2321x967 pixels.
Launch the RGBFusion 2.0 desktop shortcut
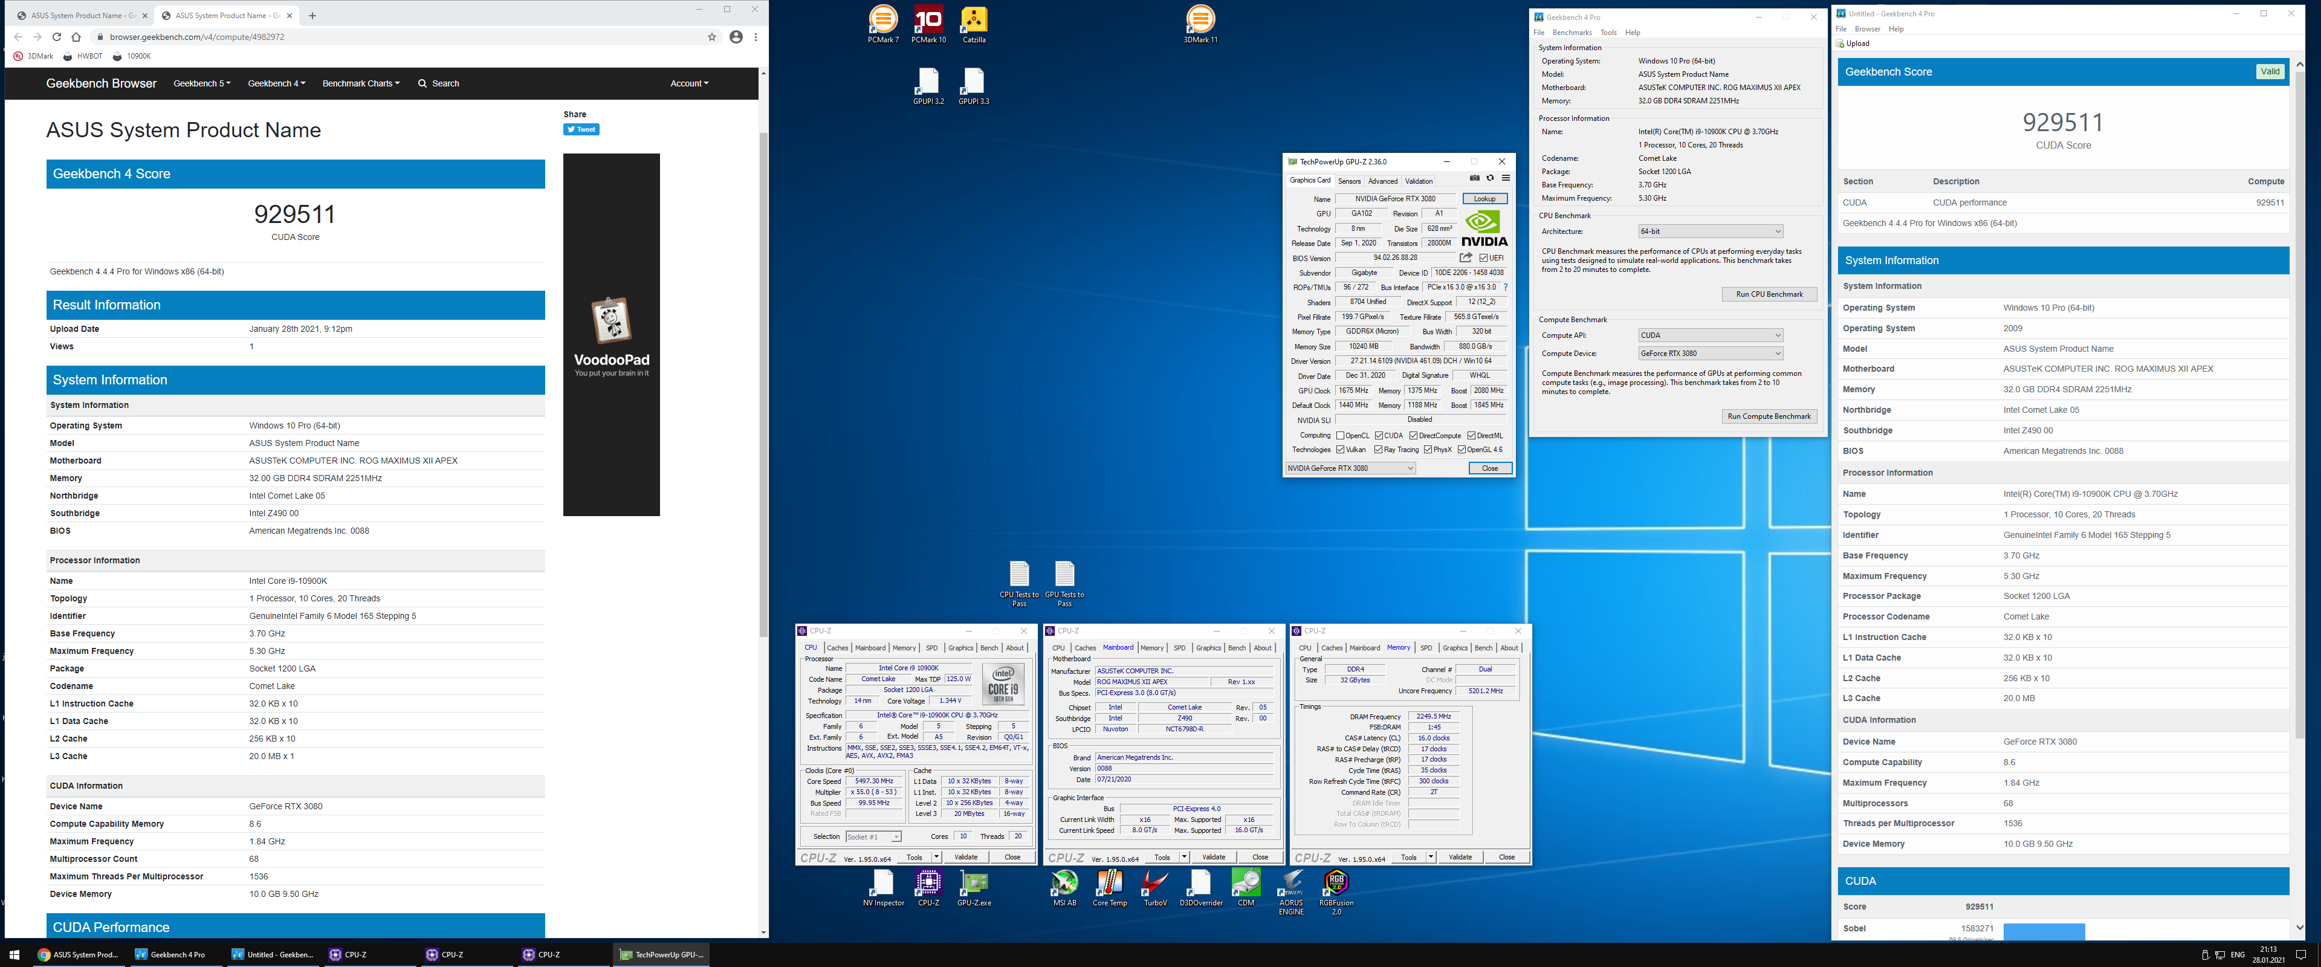point(1336,892)
